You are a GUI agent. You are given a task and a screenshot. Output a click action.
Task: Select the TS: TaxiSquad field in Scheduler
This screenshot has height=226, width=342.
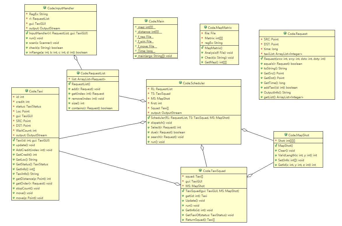(161, 94)
